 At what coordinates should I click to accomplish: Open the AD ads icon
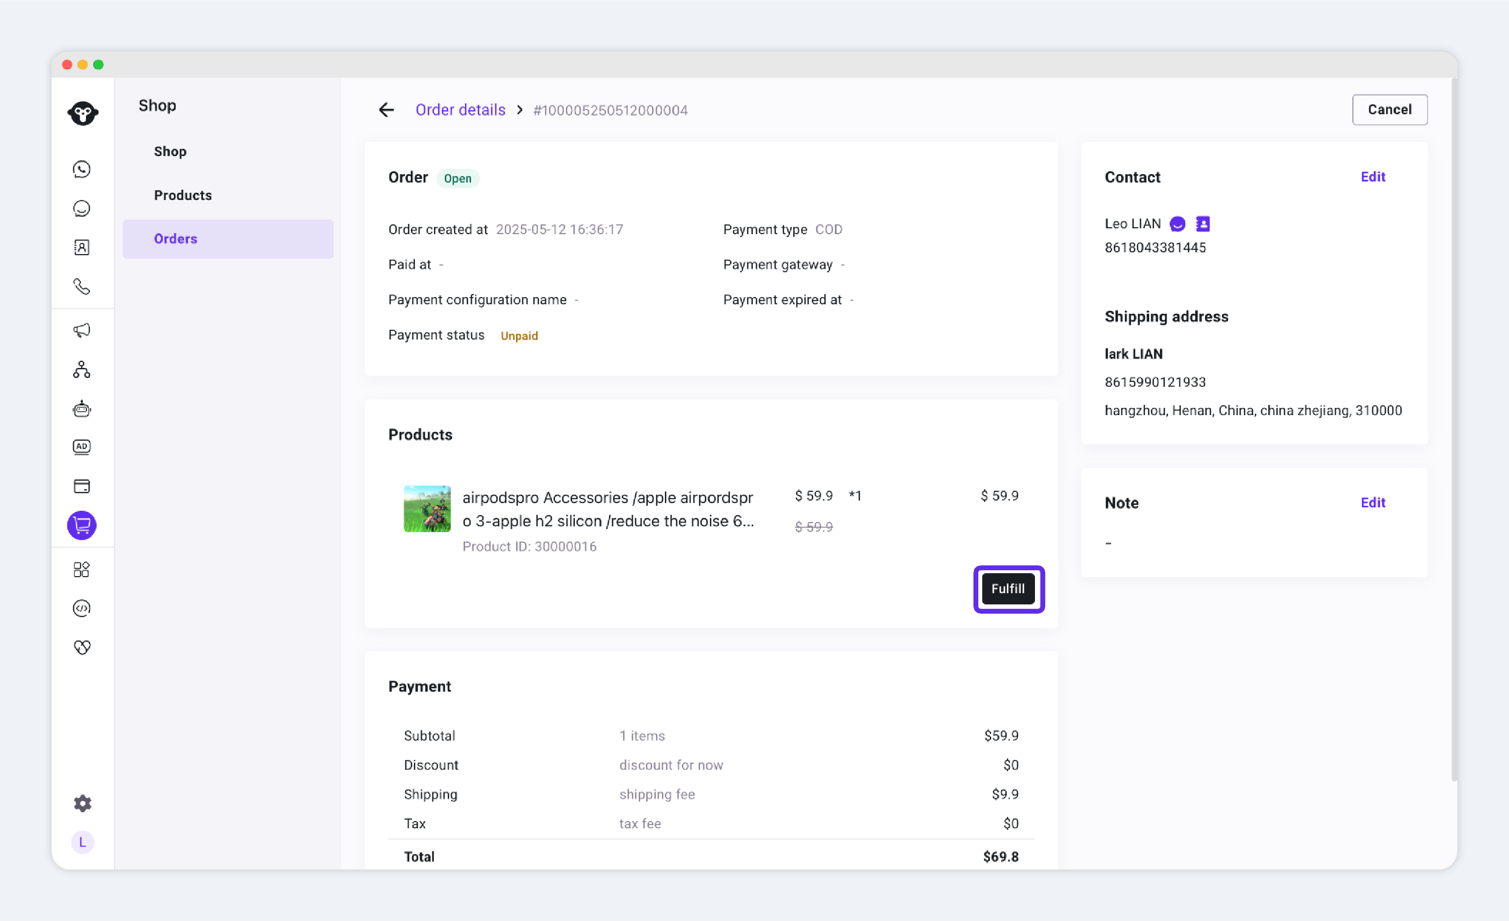click(82, 447)
